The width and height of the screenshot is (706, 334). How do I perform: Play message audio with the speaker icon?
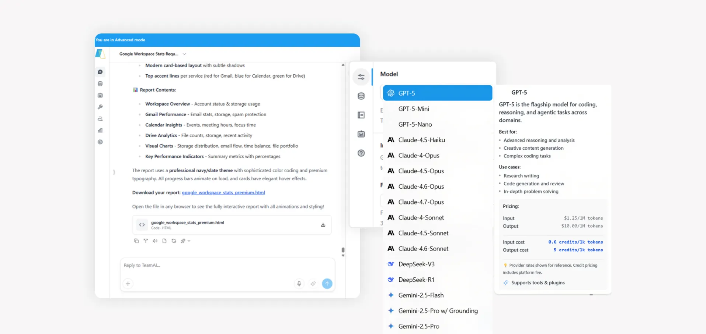click(x=155, y=241)
